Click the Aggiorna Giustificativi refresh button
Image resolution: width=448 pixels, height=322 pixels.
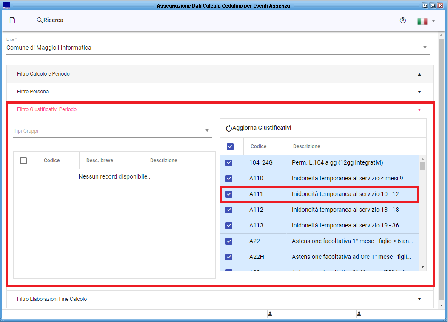pyautogui.click(x=258, y=128)
